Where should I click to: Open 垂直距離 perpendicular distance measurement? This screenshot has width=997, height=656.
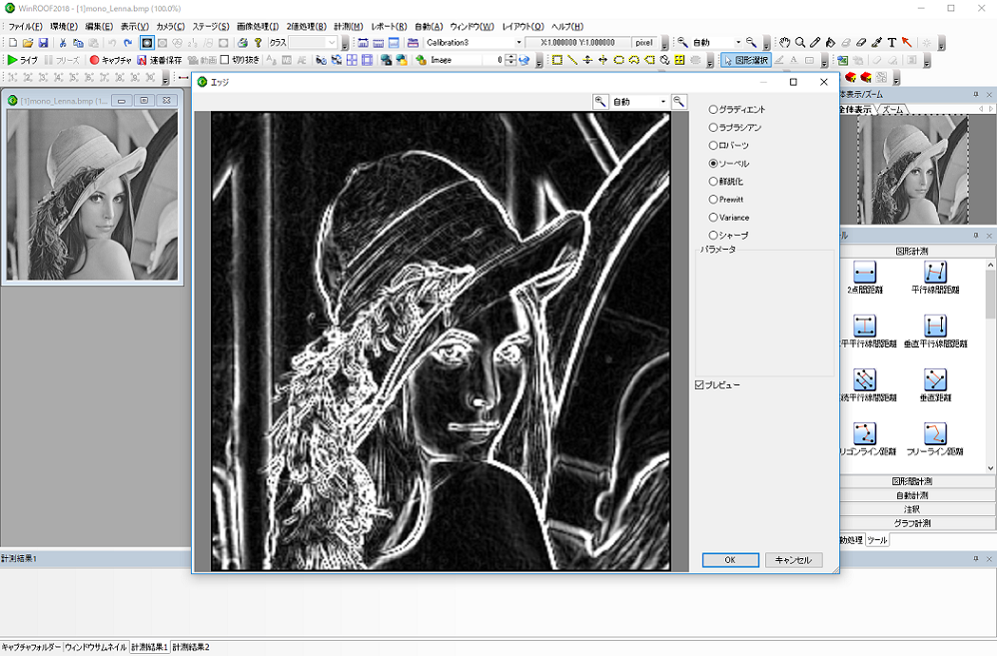[935, 385]
